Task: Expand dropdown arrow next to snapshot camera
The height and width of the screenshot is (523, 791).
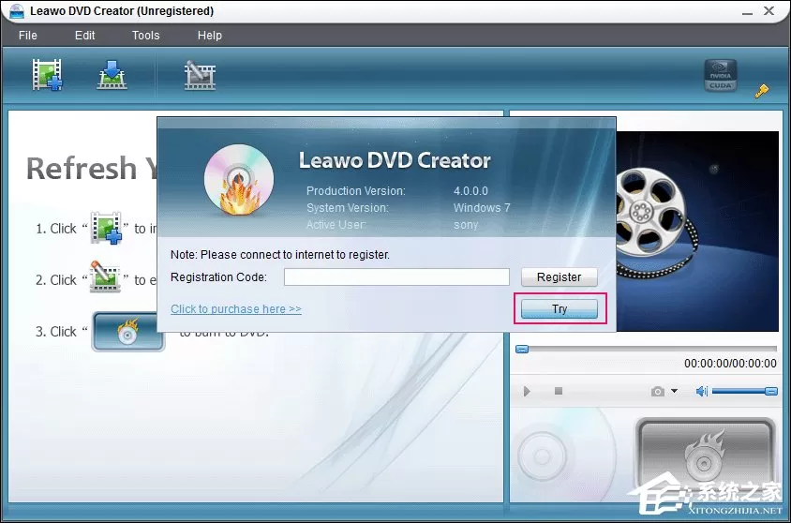Action: [x=674, y=391]
